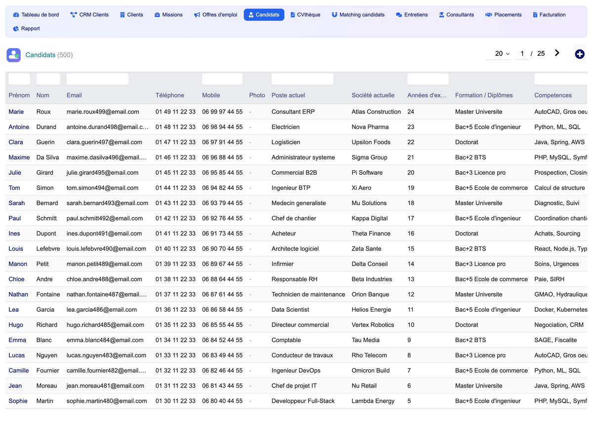This screenshot has width=593, height=425.
Task: Click Medecin generaliste job cell
Action: point(299,203)
